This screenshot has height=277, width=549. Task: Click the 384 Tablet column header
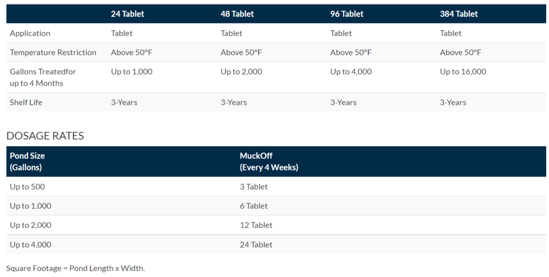(458, 14)
